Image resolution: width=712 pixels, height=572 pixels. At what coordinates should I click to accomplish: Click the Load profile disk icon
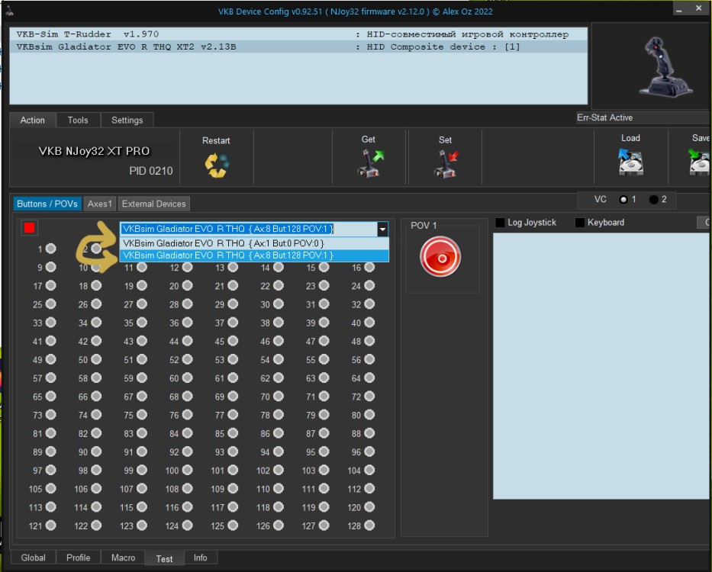coord(630,162)
